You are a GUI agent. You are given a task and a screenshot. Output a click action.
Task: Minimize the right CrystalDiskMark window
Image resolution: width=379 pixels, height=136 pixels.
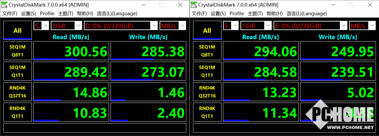pos(333,5)
